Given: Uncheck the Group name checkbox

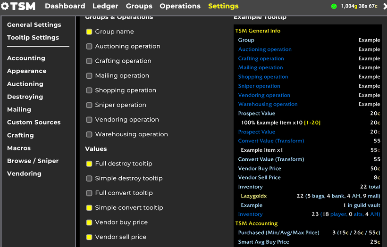Looking at the screenshot, I should tap(89, 32).
